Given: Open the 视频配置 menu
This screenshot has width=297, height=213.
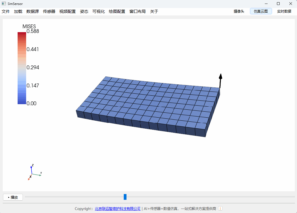Looking at the screenshot, I should [x=67, y=12].
